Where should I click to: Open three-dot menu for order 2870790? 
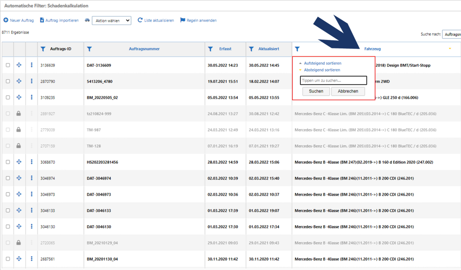(31, 81)
